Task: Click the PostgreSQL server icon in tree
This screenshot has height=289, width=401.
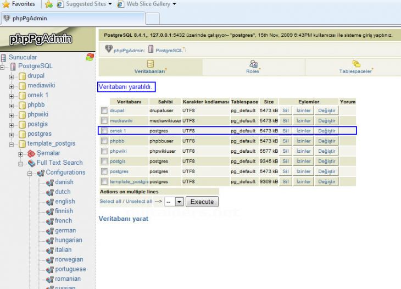Action: point(13,66)
